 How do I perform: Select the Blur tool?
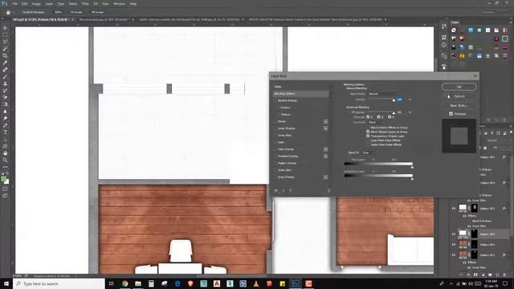(5, 112)
